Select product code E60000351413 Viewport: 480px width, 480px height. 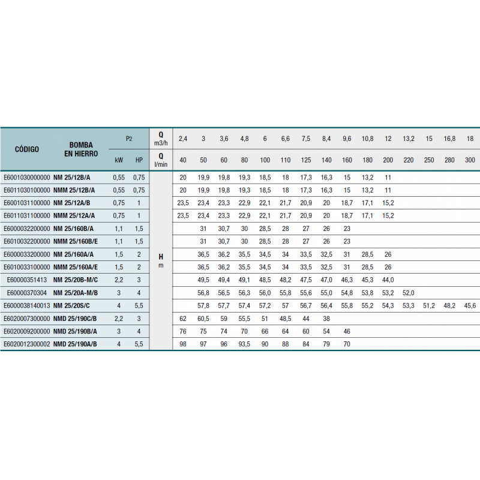tap(28, 278)
